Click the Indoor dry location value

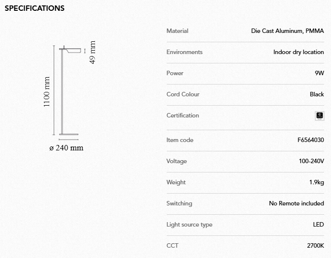(299, 52)
